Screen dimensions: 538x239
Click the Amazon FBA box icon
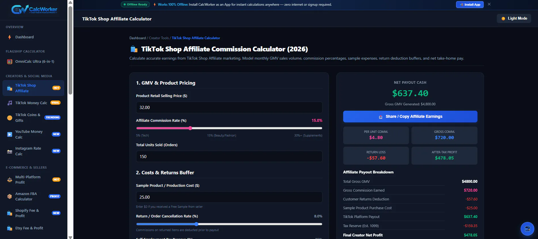click(10, 196)
